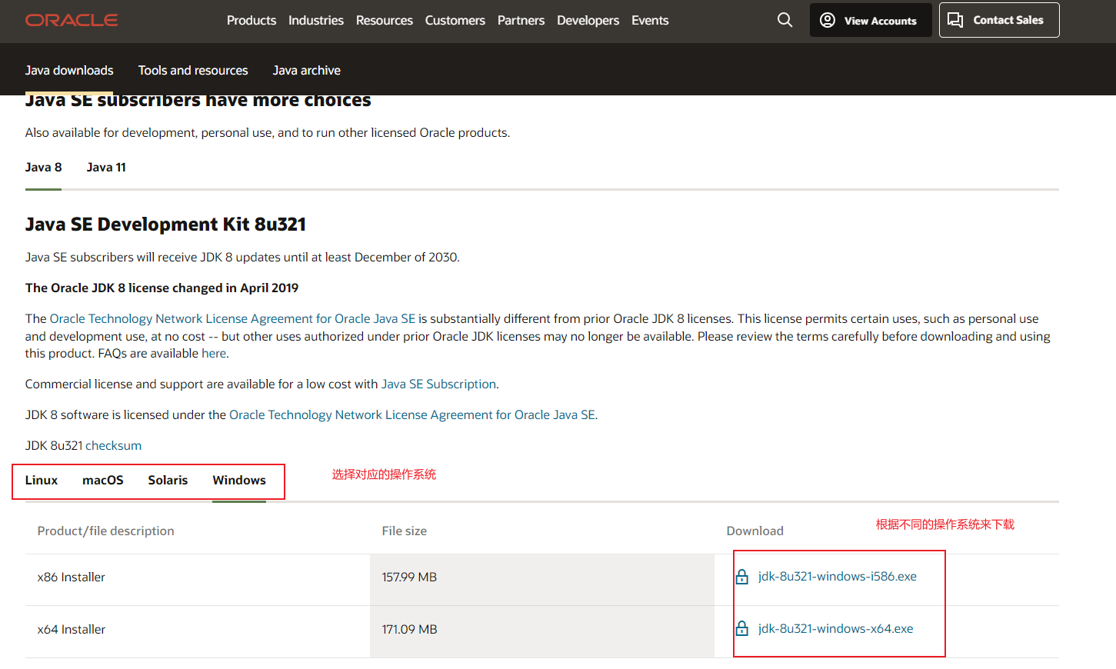Open the Developers menu
1116x669 pixels.
point(588,20)
